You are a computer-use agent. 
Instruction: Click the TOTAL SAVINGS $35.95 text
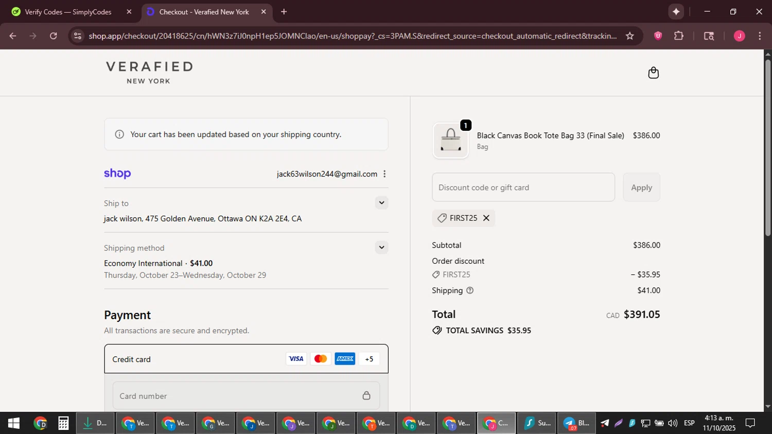(x=488, y=331)
